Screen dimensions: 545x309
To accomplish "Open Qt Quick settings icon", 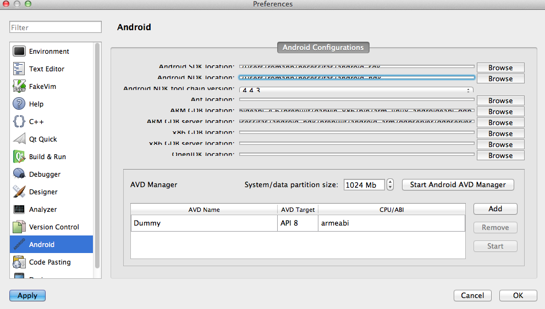I will pos(19,139).
